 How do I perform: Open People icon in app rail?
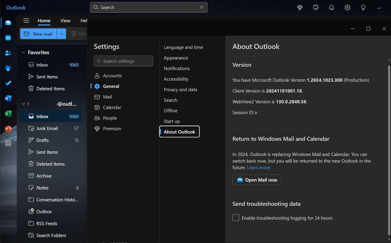pos(8,53)
